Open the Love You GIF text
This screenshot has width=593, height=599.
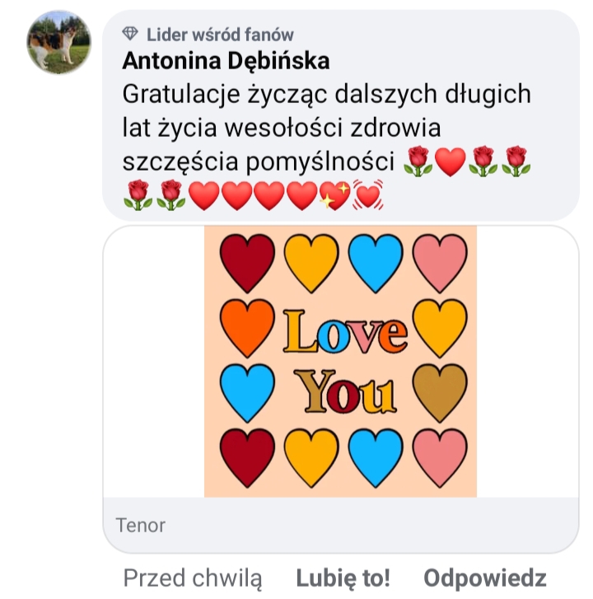[x=345, y=361]
